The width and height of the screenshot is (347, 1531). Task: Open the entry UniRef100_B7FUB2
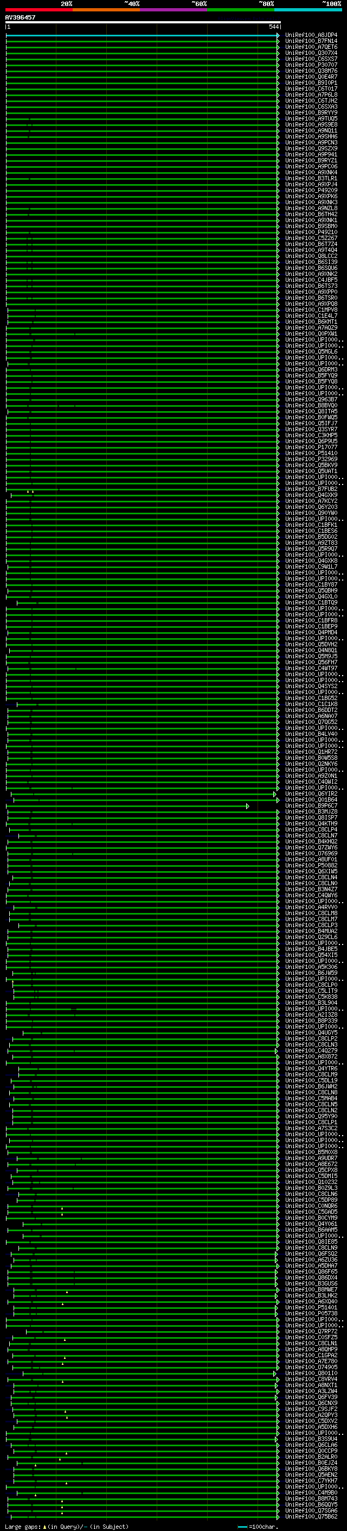click(x=311, y=489)
